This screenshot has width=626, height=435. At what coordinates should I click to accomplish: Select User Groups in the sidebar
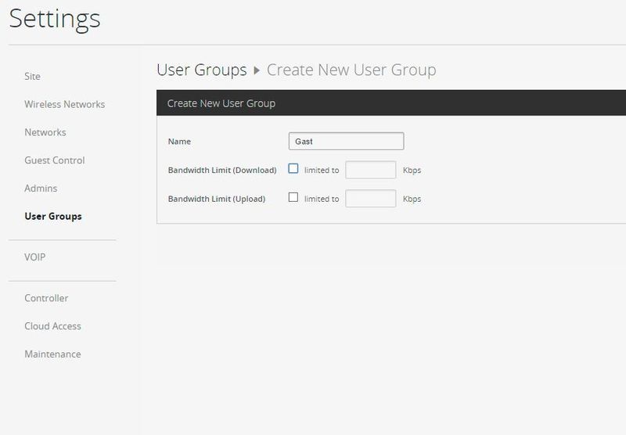coord(53,216)
